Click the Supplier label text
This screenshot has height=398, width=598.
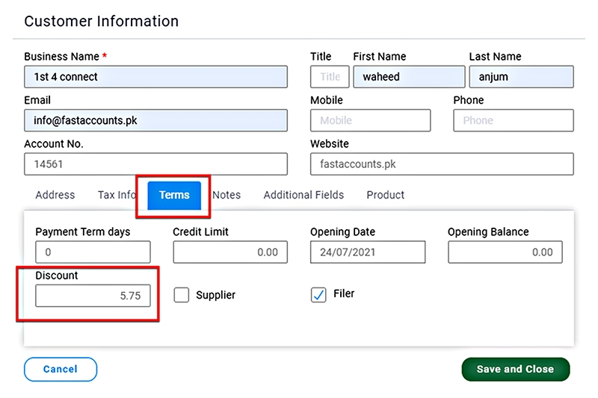tap(215, 295)
